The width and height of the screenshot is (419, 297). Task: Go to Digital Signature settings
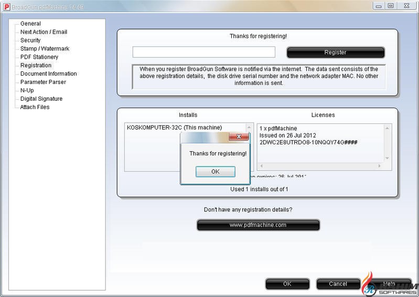pos(41,99)
